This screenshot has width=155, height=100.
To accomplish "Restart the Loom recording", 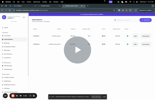I will click(x=30, y=96).
